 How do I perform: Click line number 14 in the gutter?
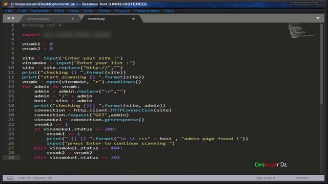[11, 86]
